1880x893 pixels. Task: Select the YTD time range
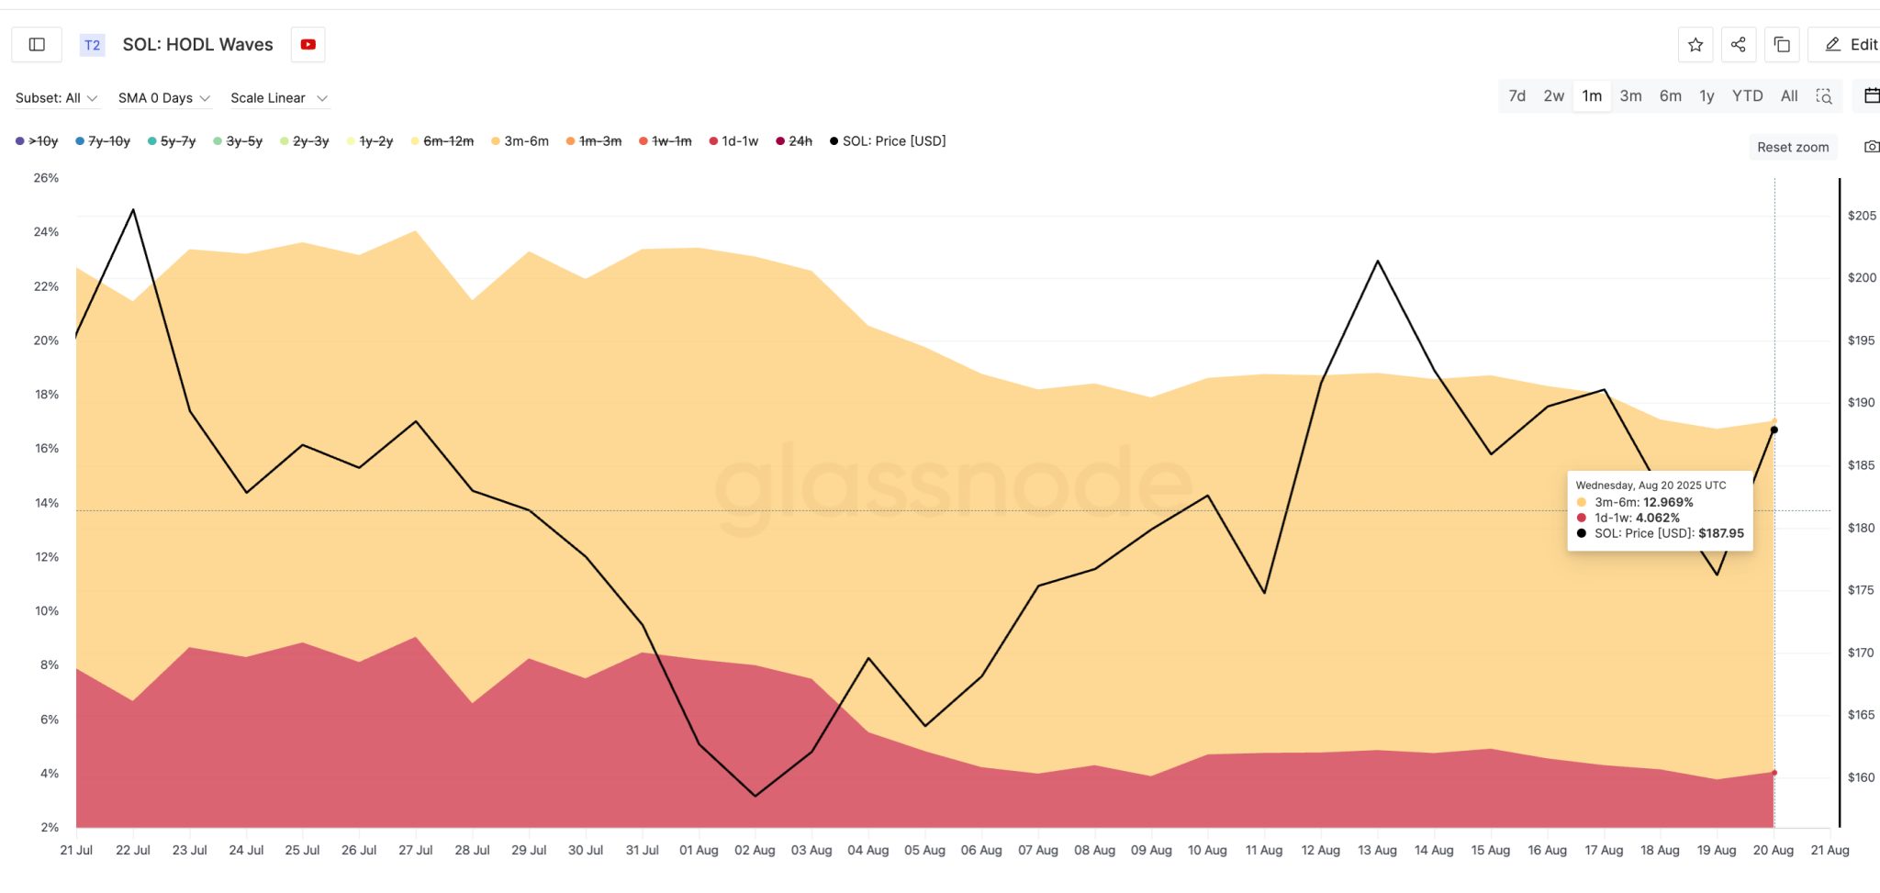click(1747, 96)
